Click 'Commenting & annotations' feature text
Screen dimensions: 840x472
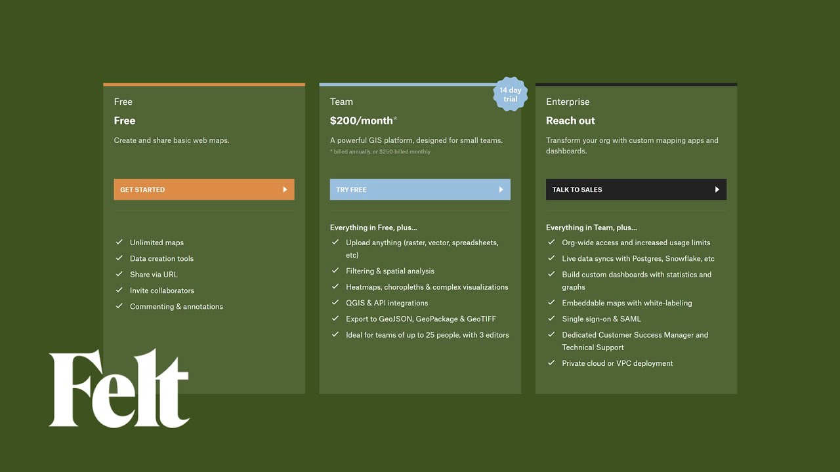coord(177,306)
